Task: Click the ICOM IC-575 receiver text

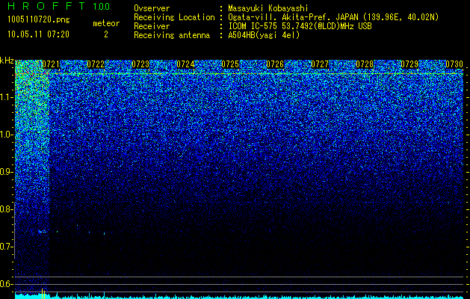Action: 300,26
